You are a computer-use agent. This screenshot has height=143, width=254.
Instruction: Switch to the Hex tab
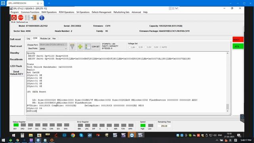[x=54, y=39]
